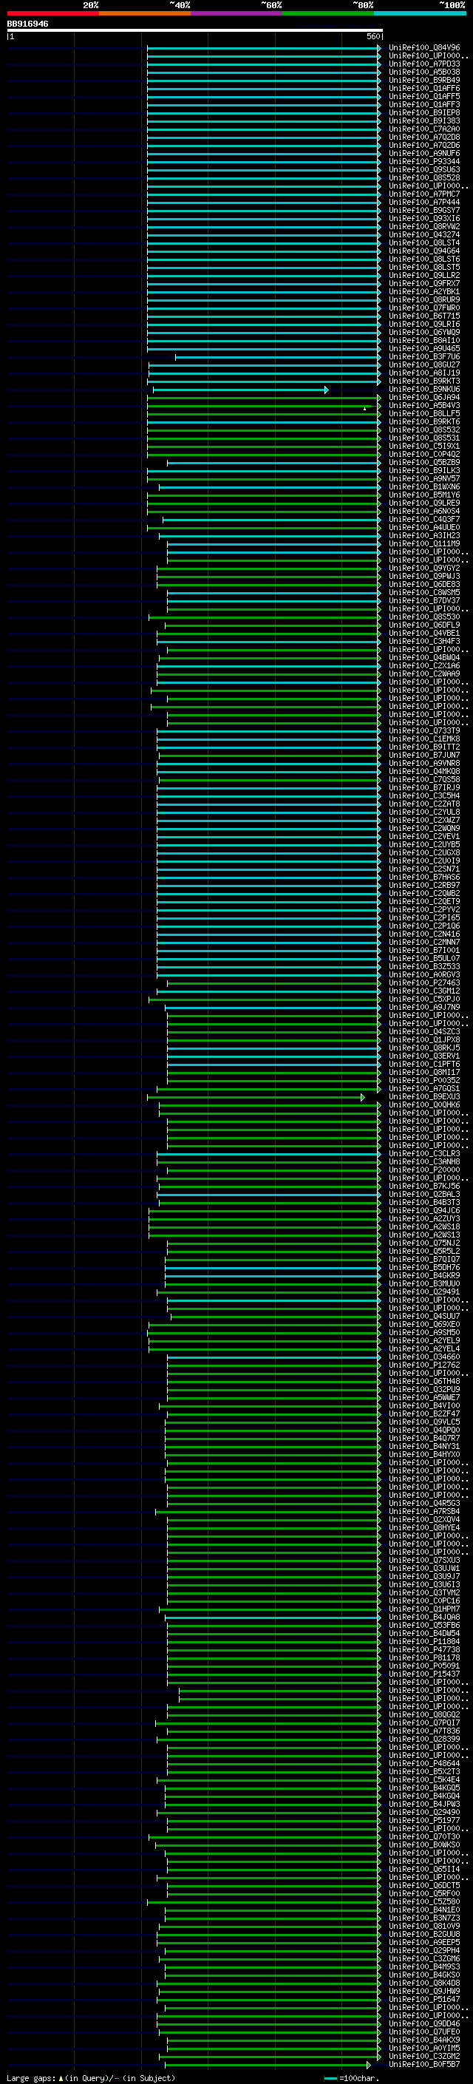
Task: Open hit UniRef100_A9NUF6
Action: (x=424, y=153)
